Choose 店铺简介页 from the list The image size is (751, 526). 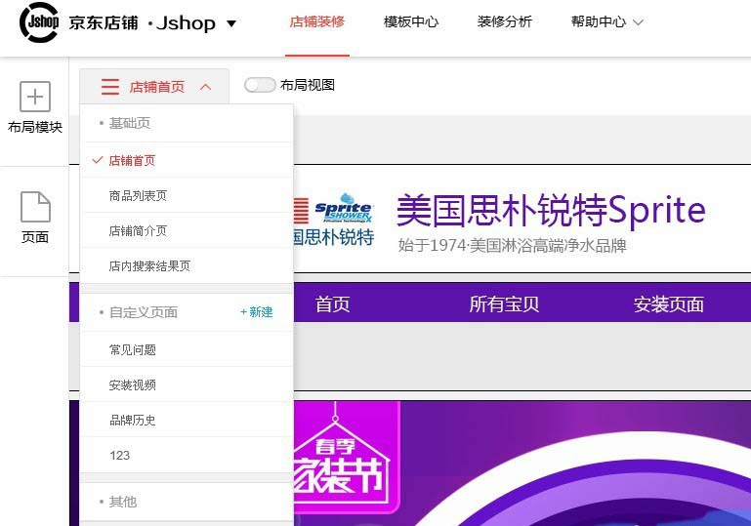187,230
